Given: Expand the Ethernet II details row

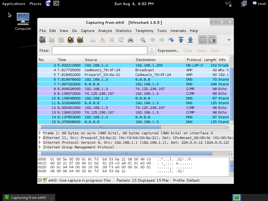Looking at the screenshot, I should tap(40, 138).
